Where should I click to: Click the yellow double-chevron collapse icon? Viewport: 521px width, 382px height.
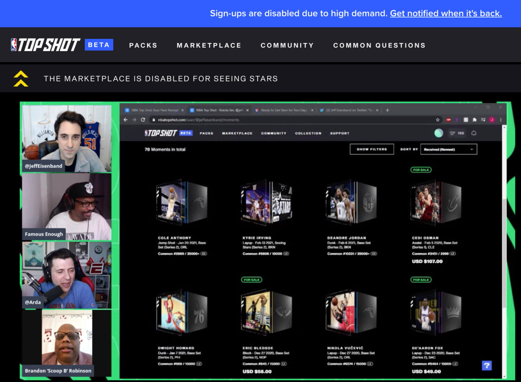point(21,78)
